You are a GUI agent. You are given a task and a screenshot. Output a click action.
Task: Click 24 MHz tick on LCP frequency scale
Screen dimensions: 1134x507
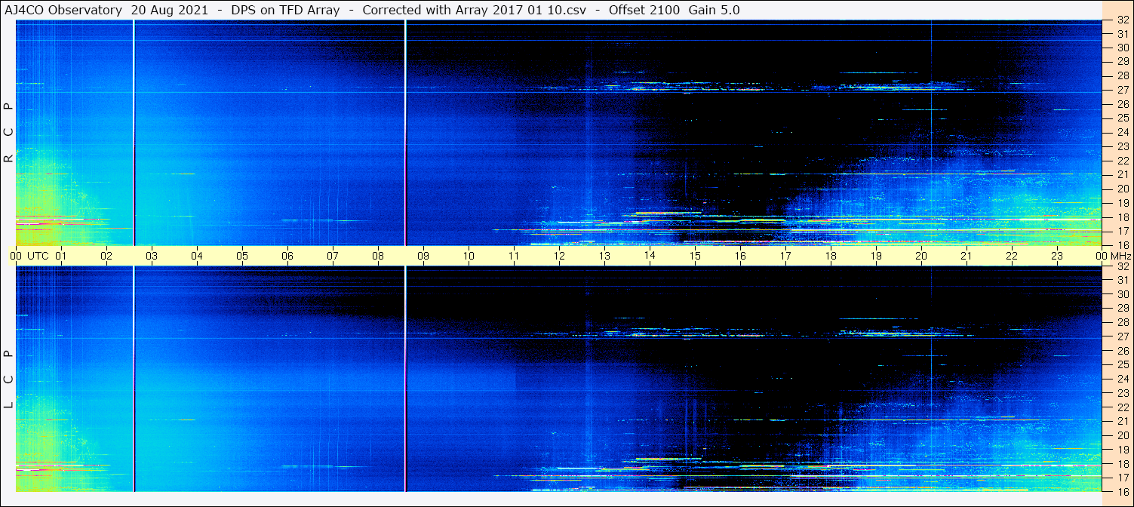tap(1122, 379)
